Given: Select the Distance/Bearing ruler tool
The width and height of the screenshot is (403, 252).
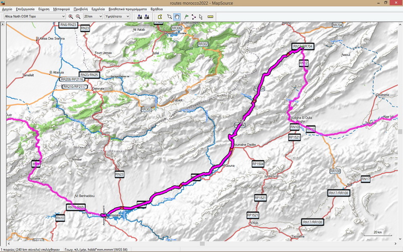Looking at the screenshot, I should pyautogui.click(x=210, y=17).
